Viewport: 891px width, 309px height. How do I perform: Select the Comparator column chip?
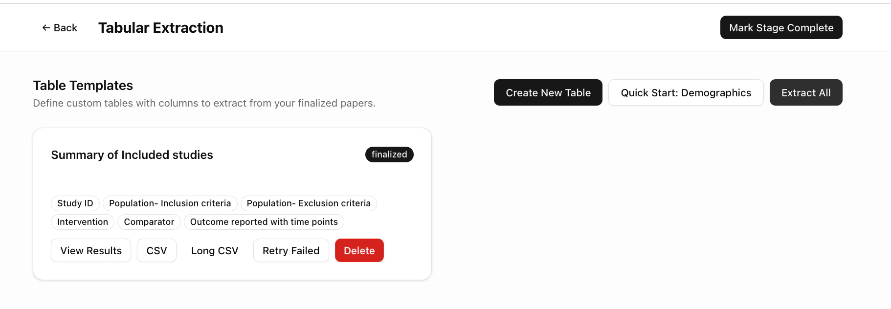pyautogui.click(x=149, y=221)
